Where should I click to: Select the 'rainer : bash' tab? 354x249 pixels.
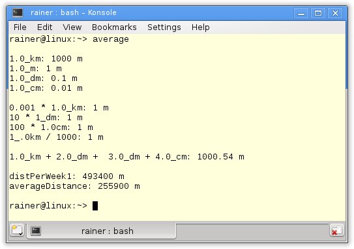point(101,231)
